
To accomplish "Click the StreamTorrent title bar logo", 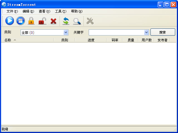I will 4,4.
